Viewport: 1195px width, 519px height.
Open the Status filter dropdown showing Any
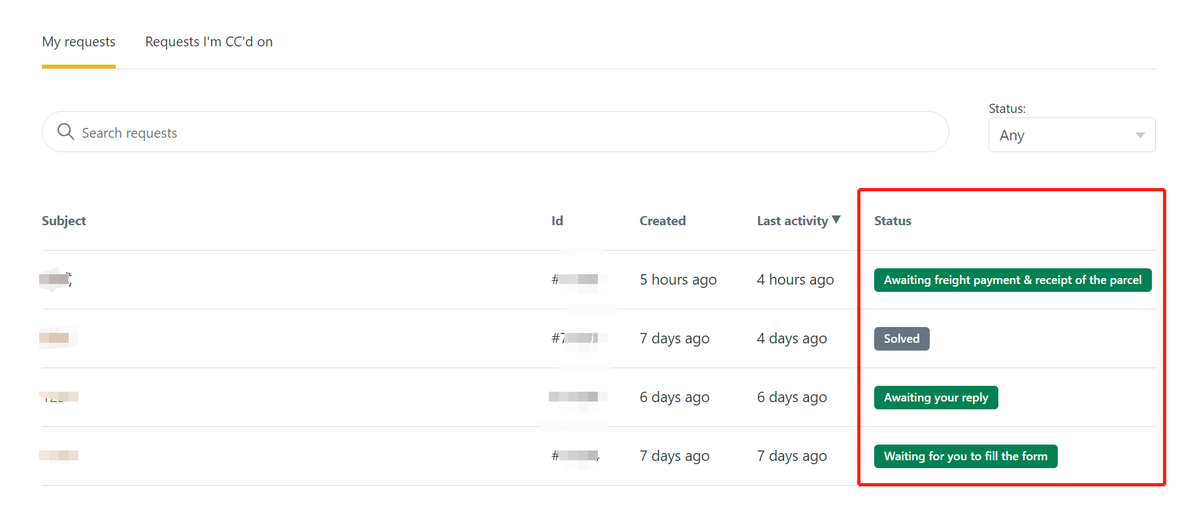point(1072,135)
